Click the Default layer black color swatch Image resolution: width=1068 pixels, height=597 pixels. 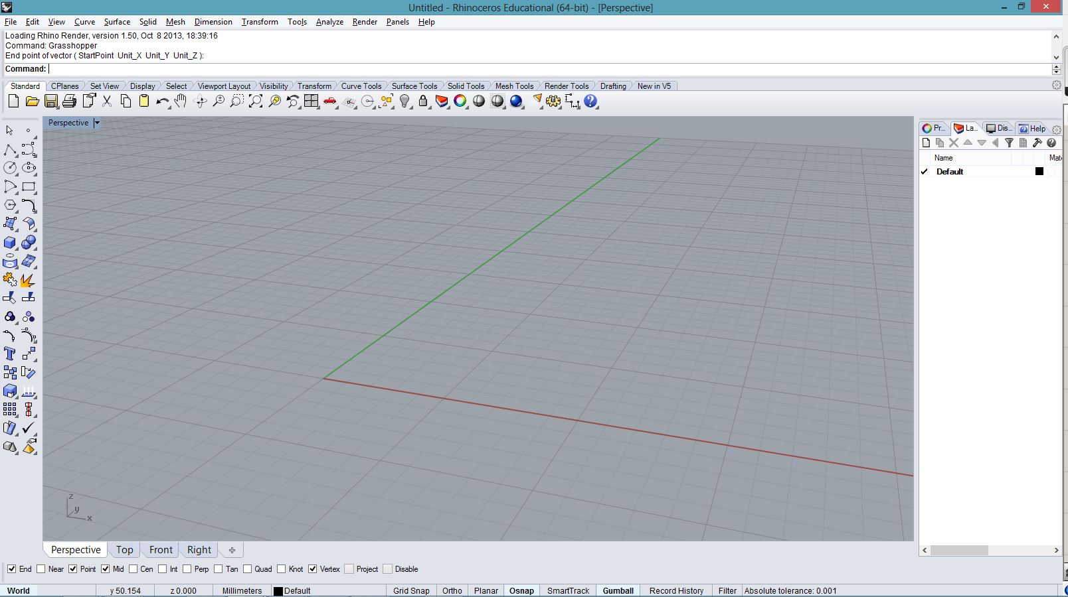(x=1039, y=171)
